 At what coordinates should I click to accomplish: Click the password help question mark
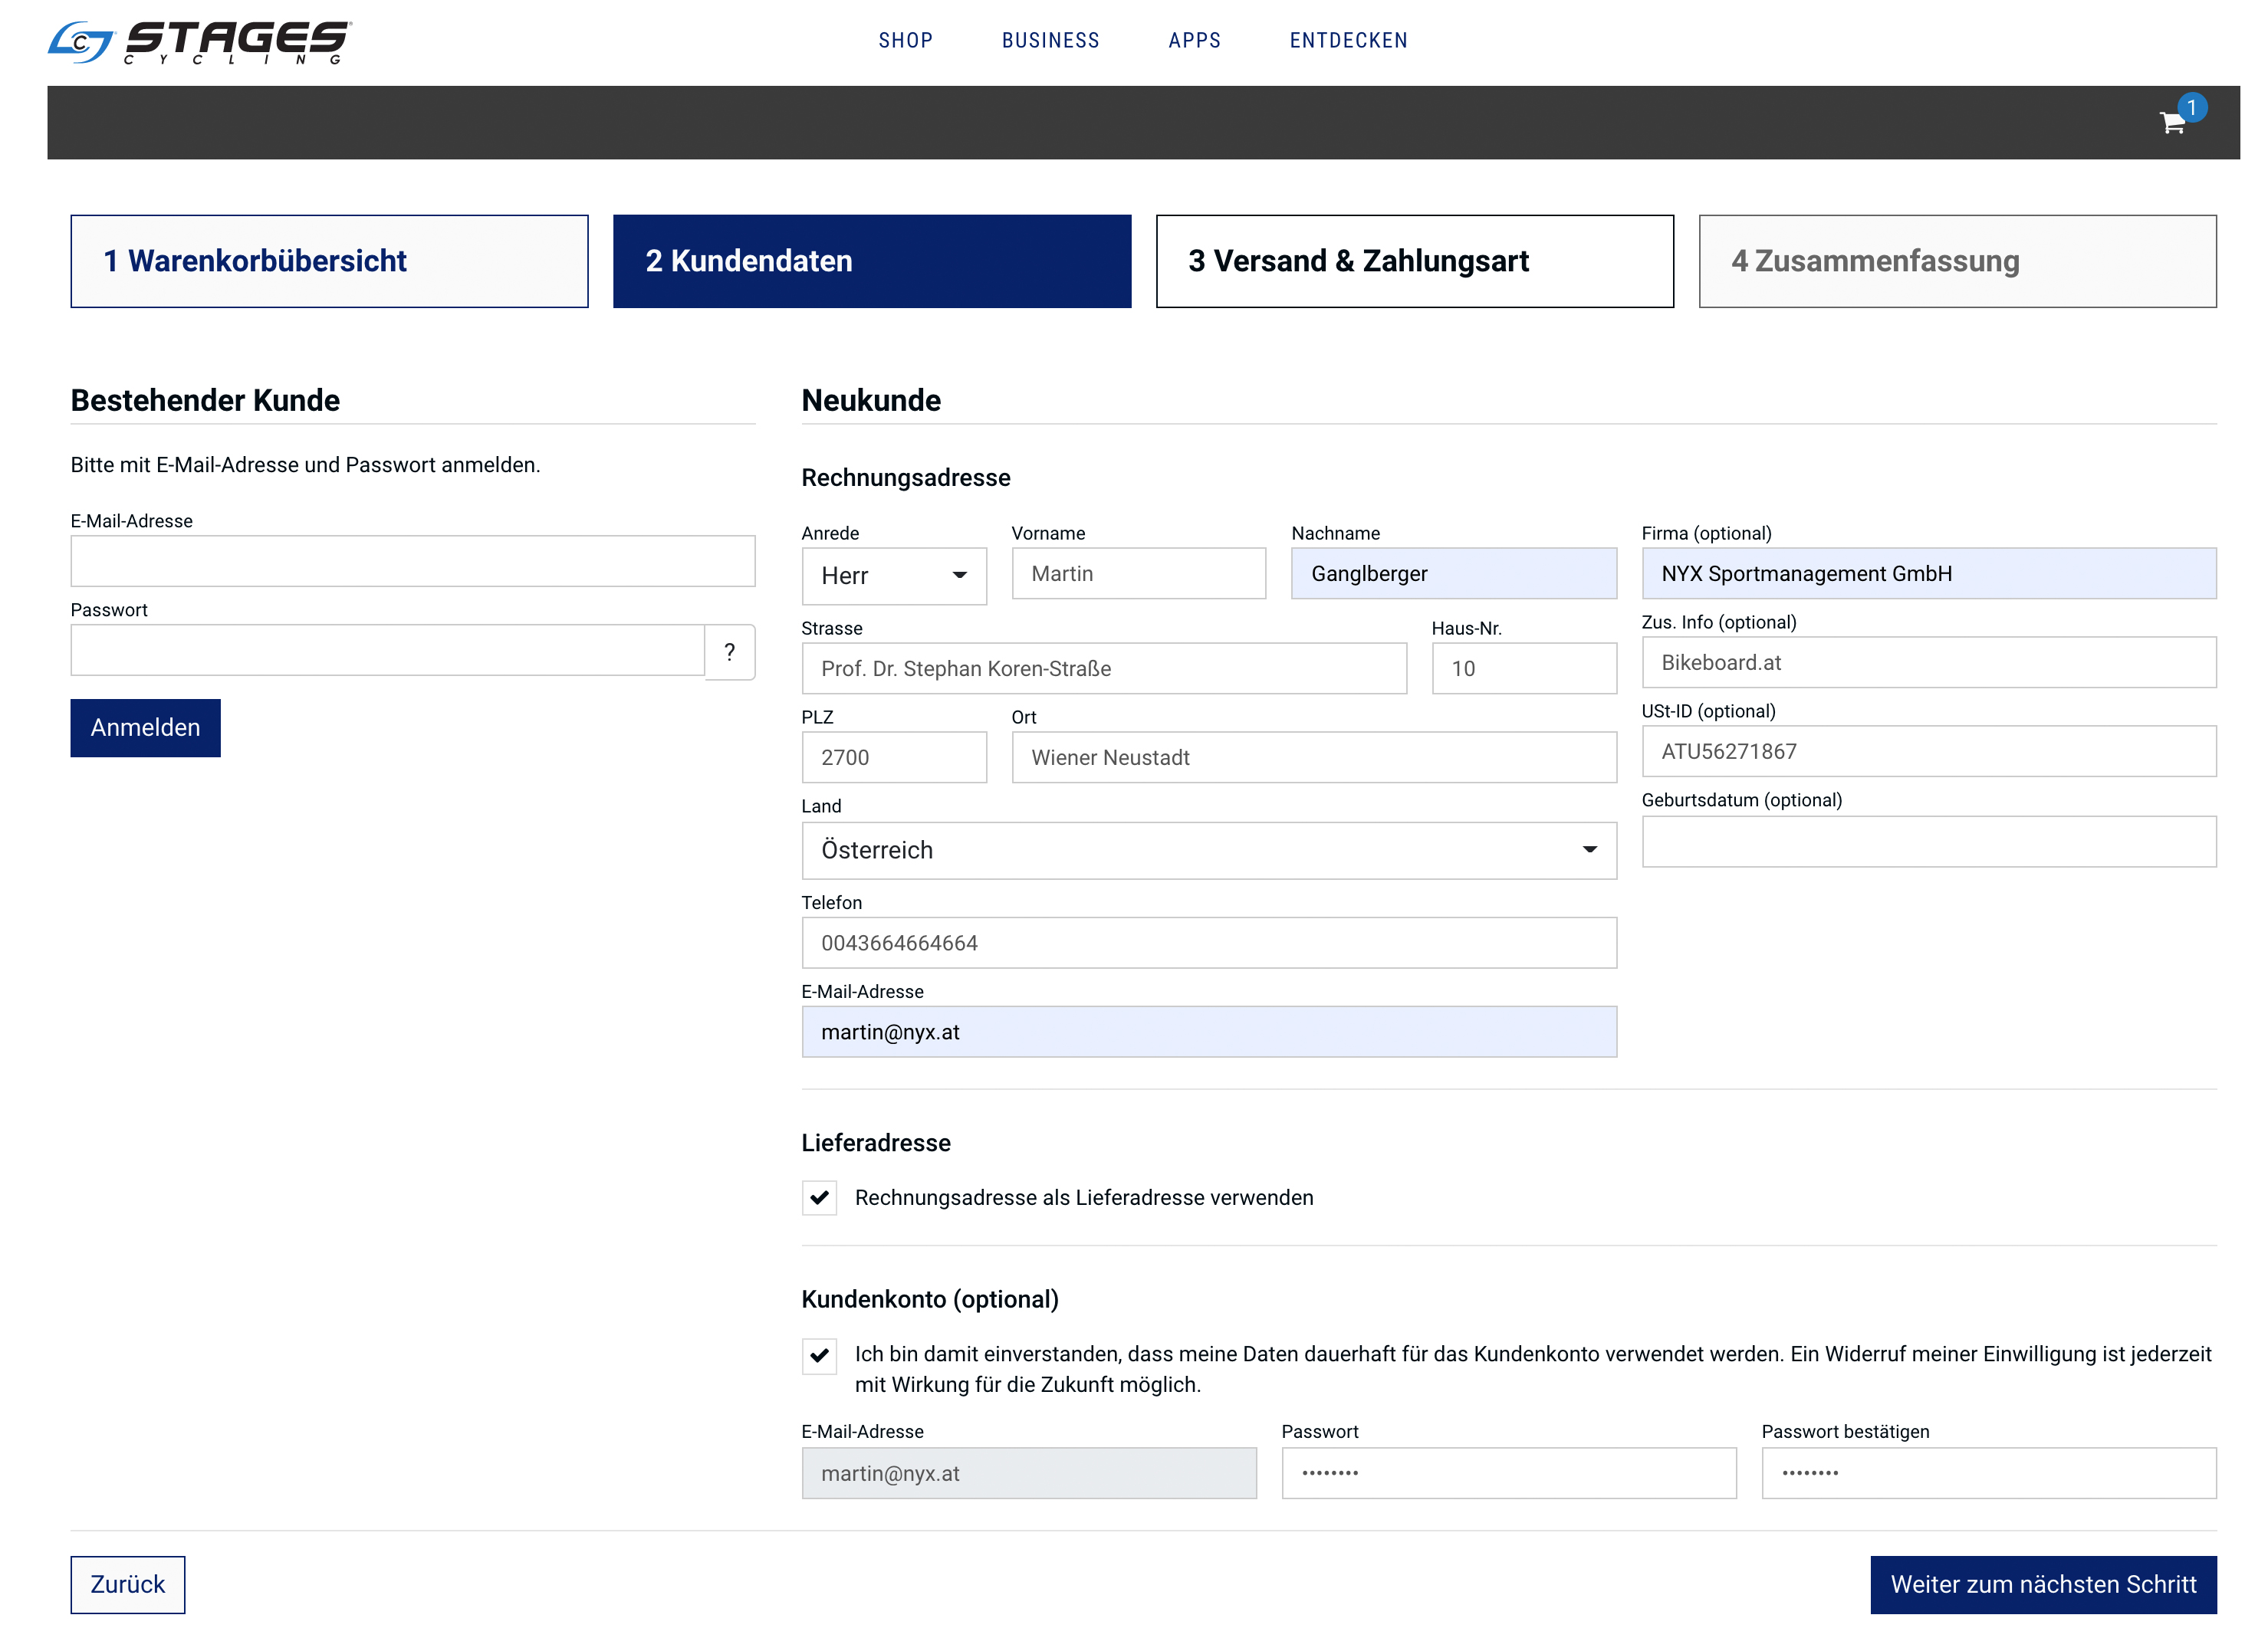point(730,652)
